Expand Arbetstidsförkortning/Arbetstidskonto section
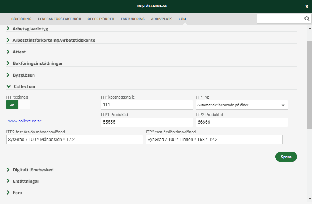 pyautogui.click(x=54, y=40)
